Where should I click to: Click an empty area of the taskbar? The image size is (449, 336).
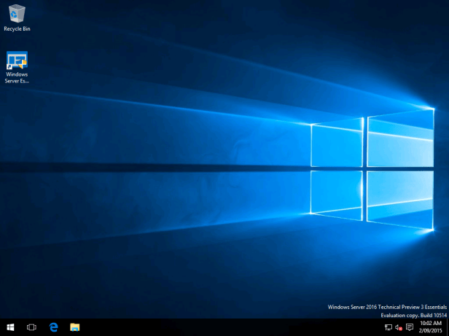pos(219,327)
